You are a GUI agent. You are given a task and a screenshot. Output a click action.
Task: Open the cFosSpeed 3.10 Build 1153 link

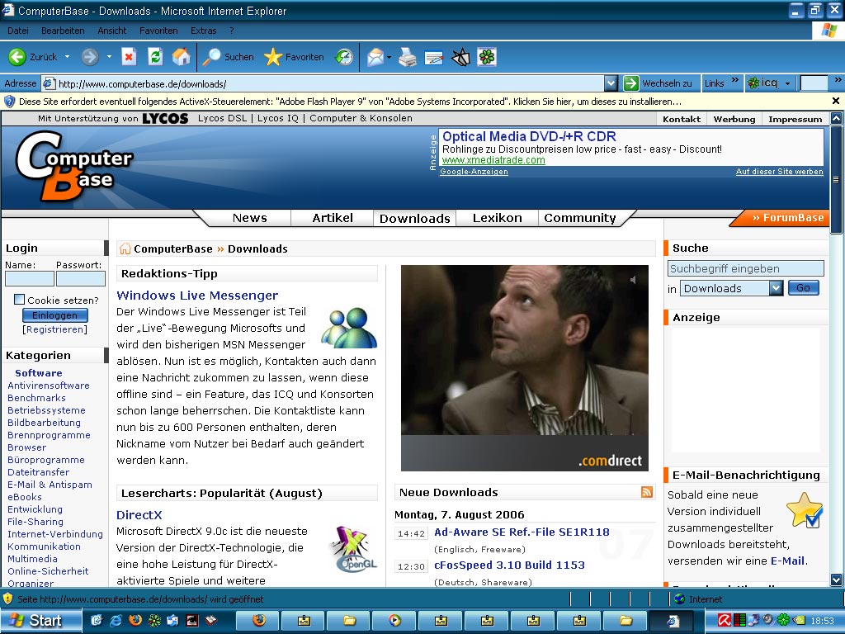(509, 565)
